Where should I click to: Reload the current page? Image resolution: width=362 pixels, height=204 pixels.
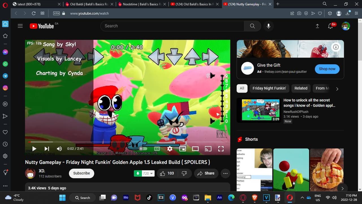(34, 13)
